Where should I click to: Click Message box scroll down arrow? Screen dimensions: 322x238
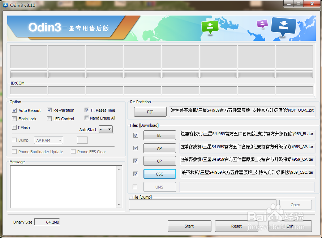pos(119,204)
